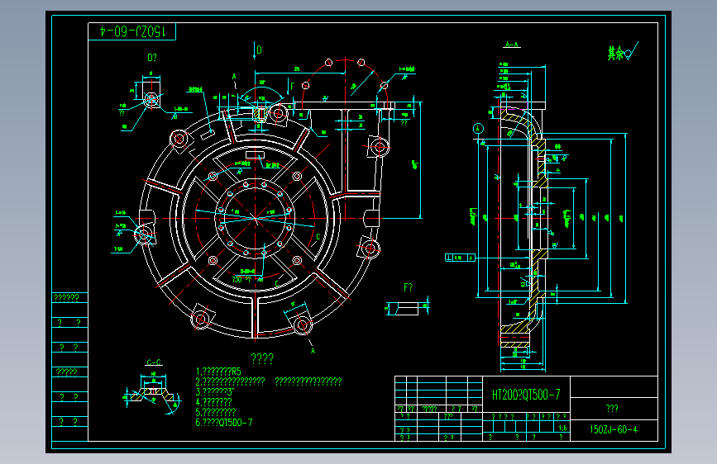Select the mirrored 150ZJ-60-4 label box at top
Screen dimensions: 717x464
pyautogui.click(x=131, y=31)
